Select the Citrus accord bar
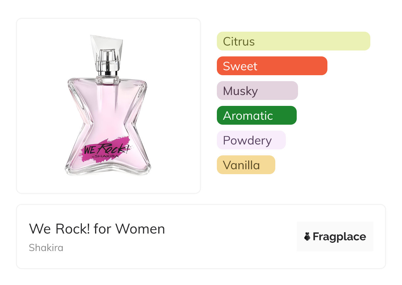This screenshot has width=402, height=285. (x=293, y=41)
